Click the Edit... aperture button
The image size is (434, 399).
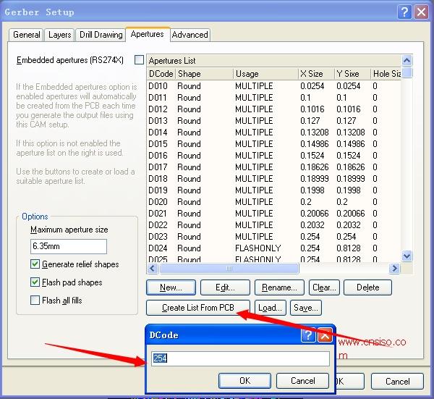click(225, 287)
